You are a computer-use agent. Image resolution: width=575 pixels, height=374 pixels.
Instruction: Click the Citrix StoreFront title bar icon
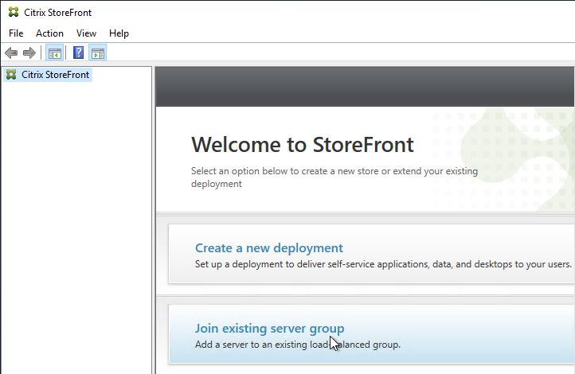pos(14,12)
